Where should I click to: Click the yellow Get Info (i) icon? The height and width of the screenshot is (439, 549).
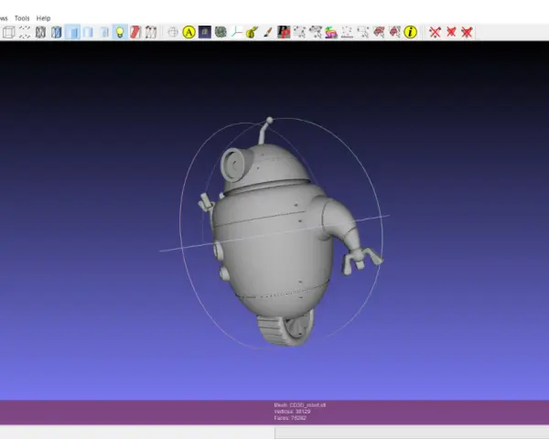[410, 32]
